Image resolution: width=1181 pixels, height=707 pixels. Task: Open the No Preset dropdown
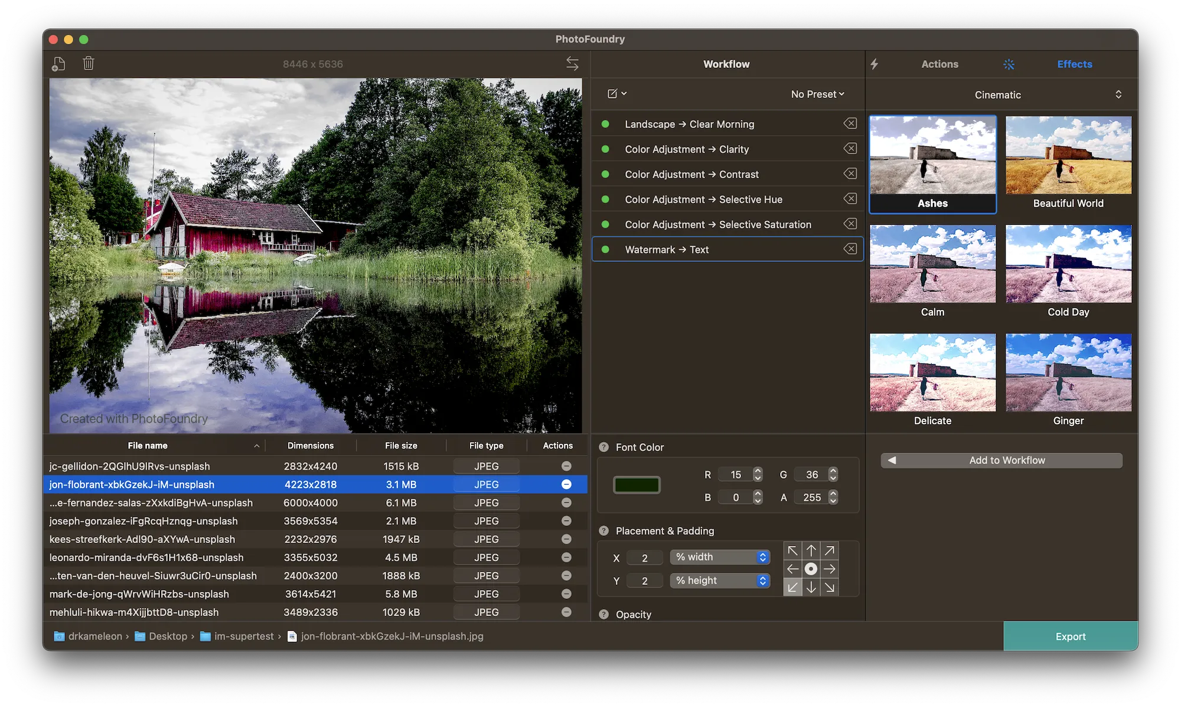(x=817, y=94)
